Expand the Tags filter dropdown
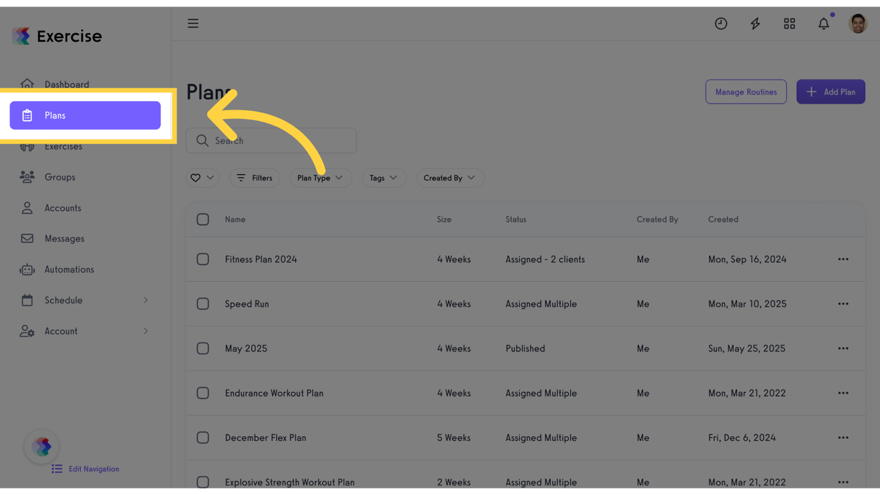This screenshot has height=495, width=880. tap(383, 178)
